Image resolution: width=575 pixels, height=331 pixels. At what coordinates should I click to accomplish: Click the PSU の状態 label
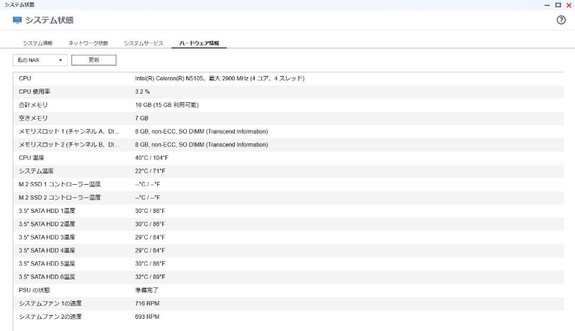35,290
